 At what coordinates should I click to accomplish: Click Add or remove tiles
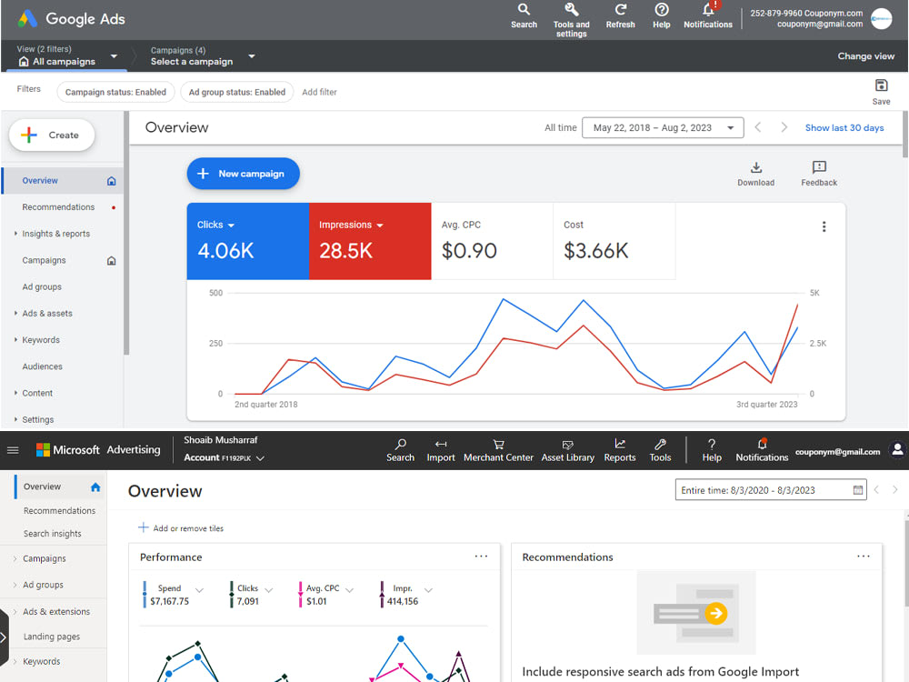(x=180, y=527)
